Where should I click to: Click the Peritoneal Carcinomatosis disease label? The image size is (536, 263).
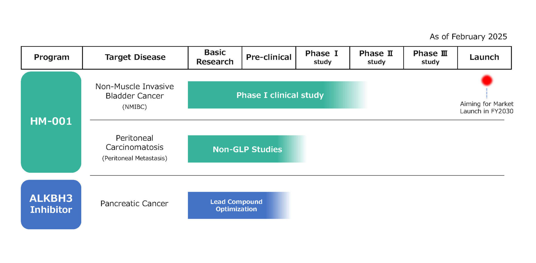[x=135, y=143]
